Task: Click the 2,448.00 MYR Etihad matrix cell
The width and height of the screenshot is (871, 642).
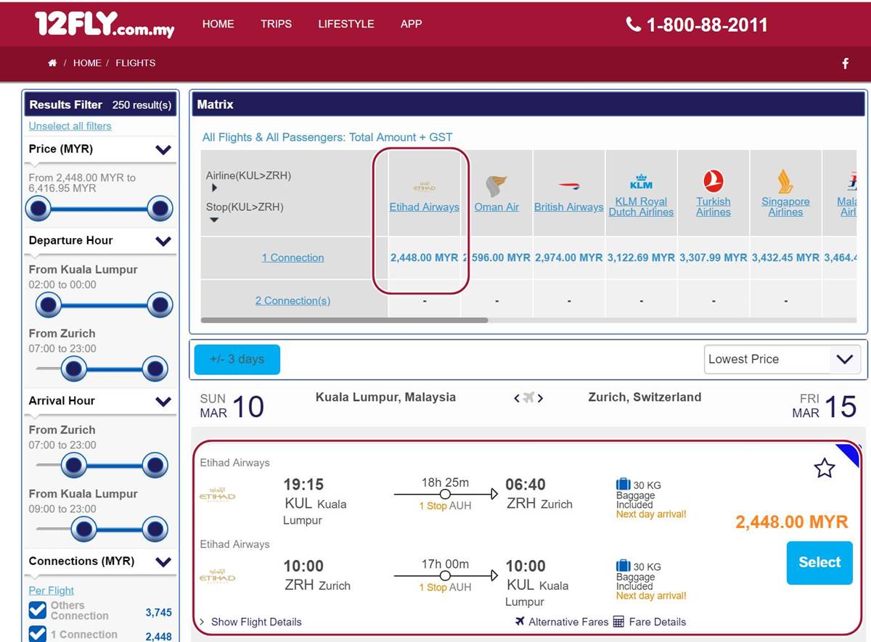Action: coord(425,258)
